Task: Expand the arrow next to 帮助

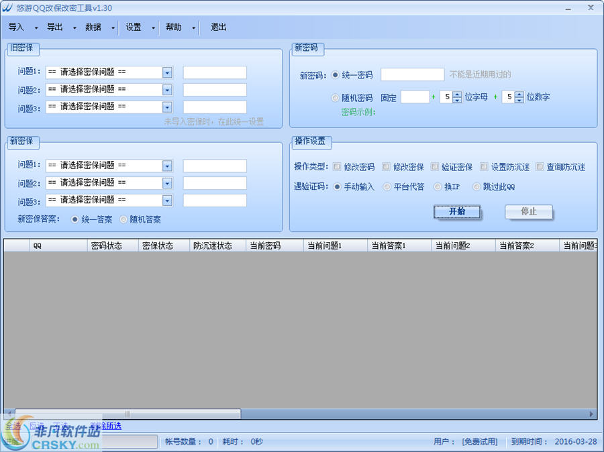Action: 194,27
